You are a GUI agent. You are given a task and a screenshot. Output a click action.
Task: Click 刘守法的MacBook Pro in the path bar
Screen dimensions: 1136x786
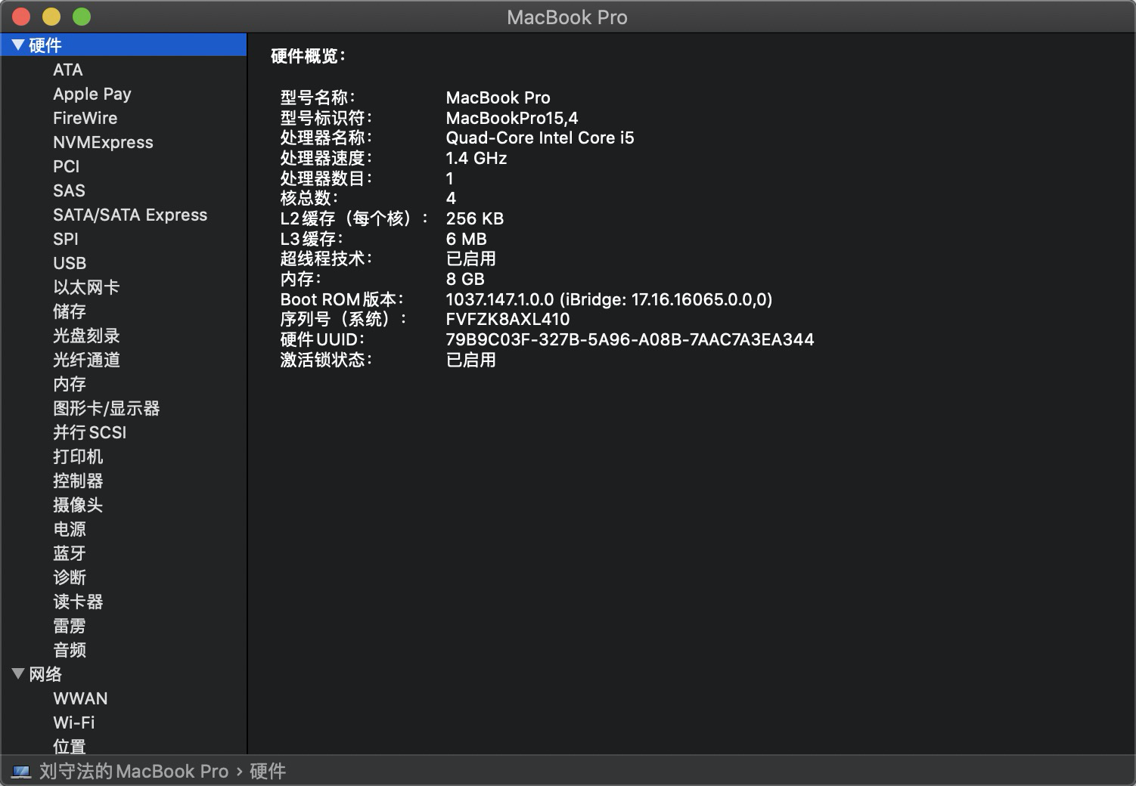coord(134,771)
